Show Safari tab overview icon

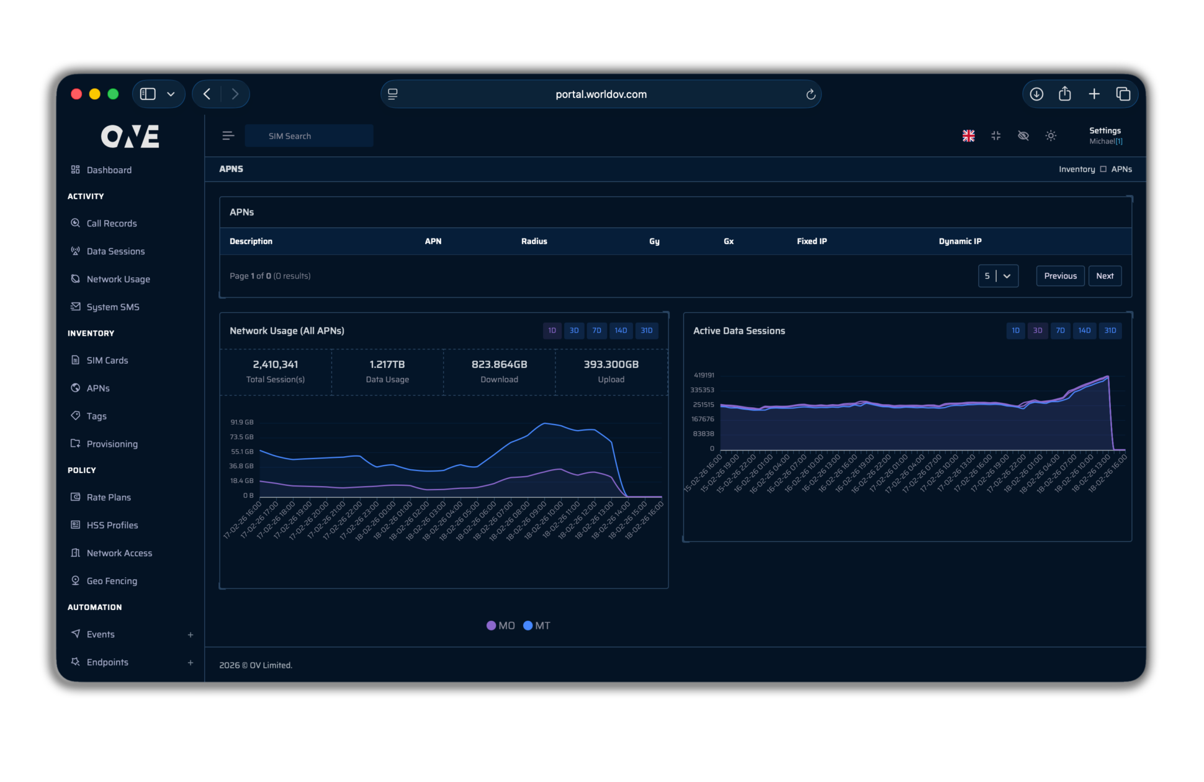click(1123, 94)
